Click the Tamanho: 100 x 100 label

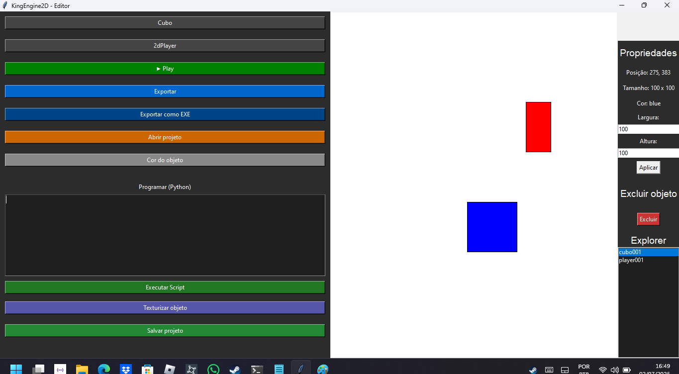pyautogui.click(x=648, y=88)
